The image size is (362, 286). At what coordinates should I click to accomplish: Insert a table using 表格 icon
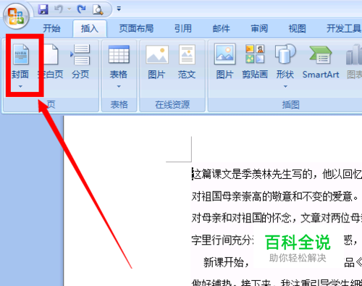[x=119, y=62]
